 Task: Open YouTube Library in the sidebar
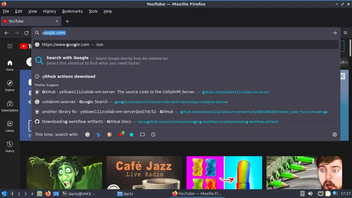[x=10, y=127]
